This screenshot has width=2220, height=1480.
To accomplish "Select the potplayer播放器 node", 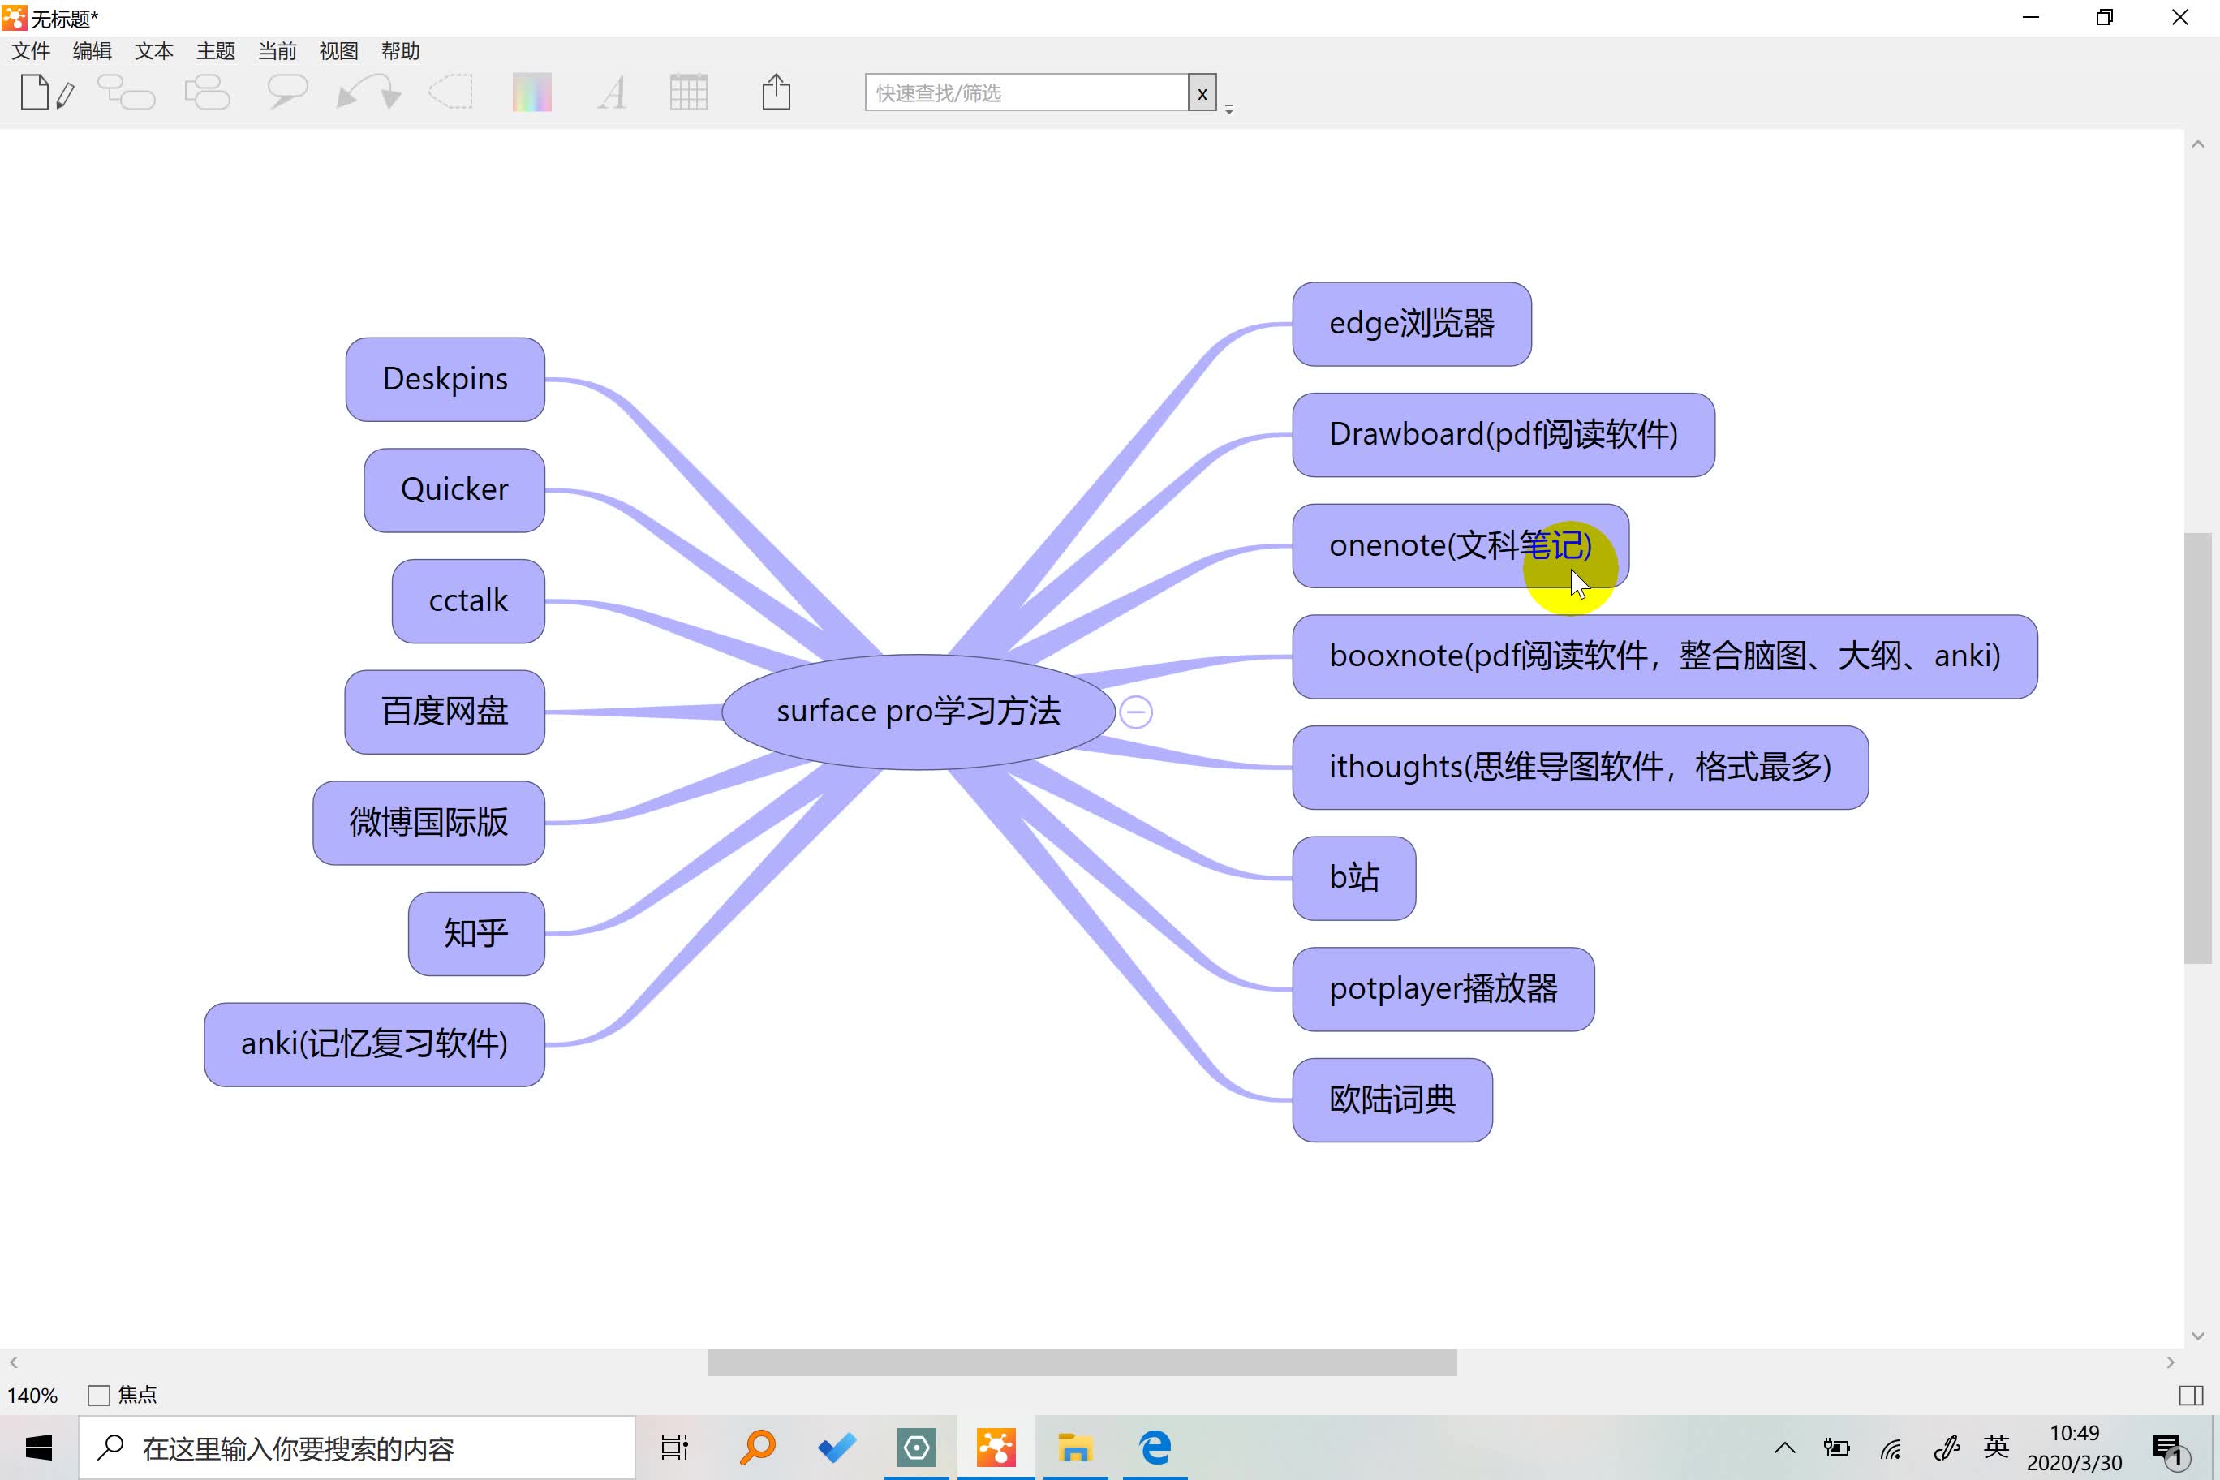I will pyautogui.click(x=1442, y=989).
